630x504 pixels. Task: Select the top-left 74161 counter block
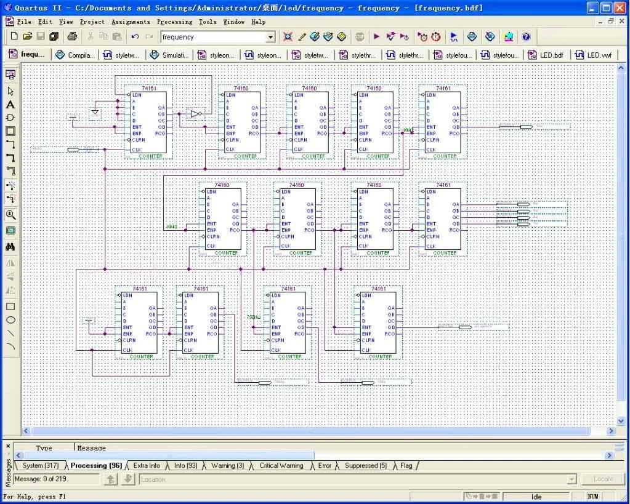148,122
